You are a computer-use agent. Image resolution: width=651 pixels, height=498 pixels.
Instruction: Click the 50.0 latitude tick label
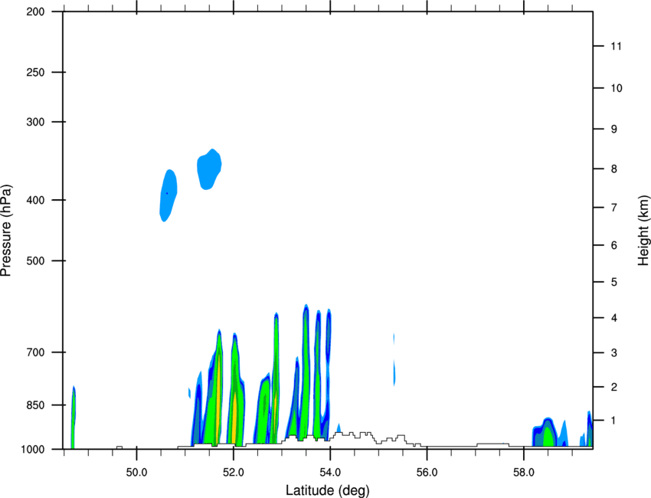point(136,473)
